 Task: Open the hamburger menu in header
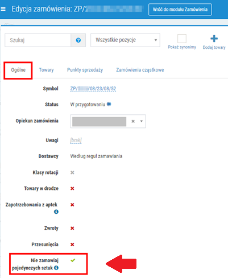[x=3, y=9]
